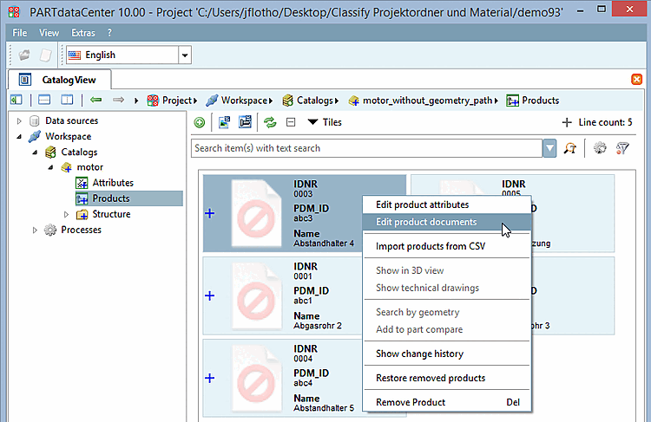Expand the Structure tree node

click(x=66, y=215)
